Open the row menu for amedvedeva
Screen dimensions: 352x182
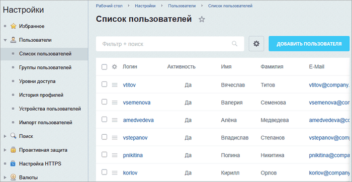click(x=115, y=120)
